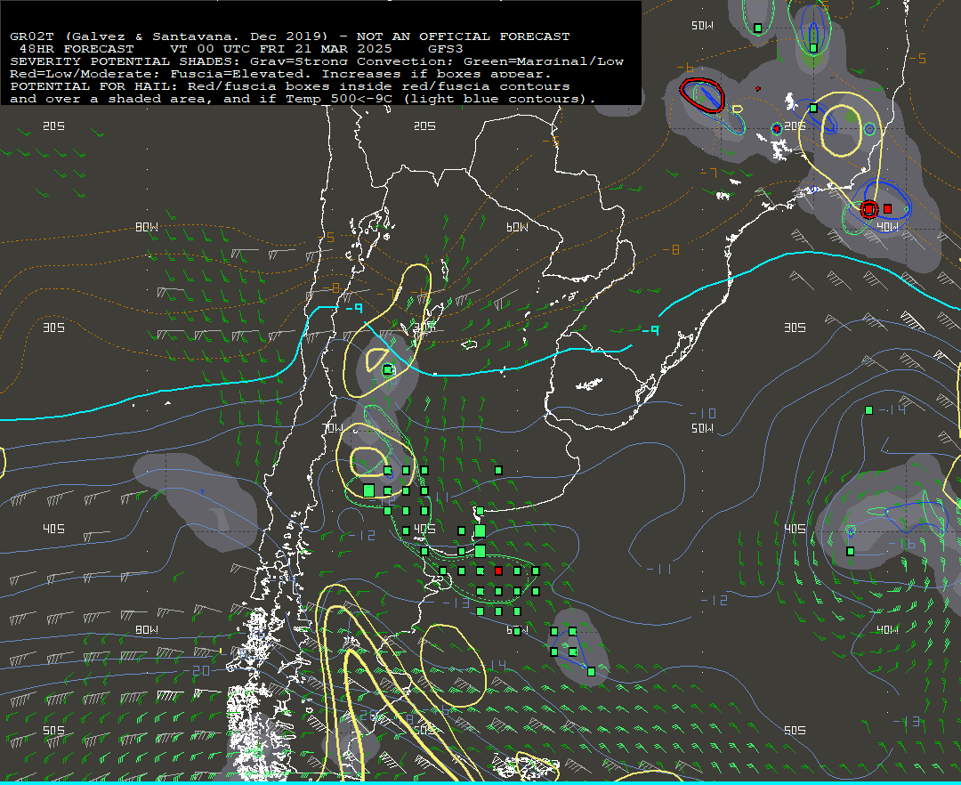This screenshot has height=785, width=961.
Task: Click the single red box among green boxes
Action: click(498, 571)
